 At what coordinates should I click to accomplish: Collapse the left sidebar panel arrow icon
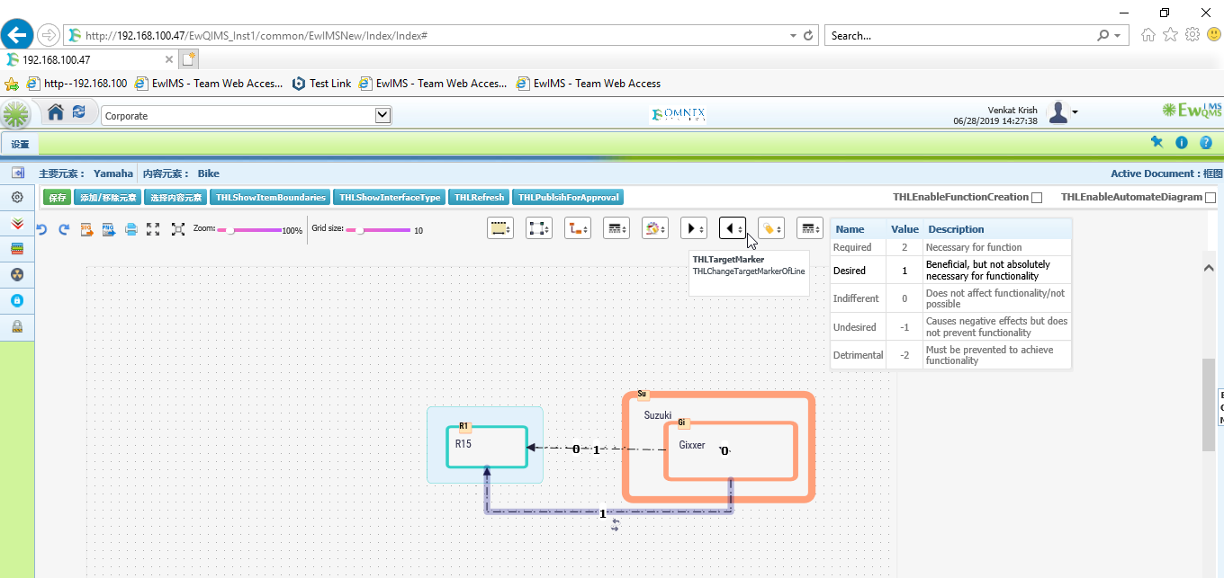(17, 173)
